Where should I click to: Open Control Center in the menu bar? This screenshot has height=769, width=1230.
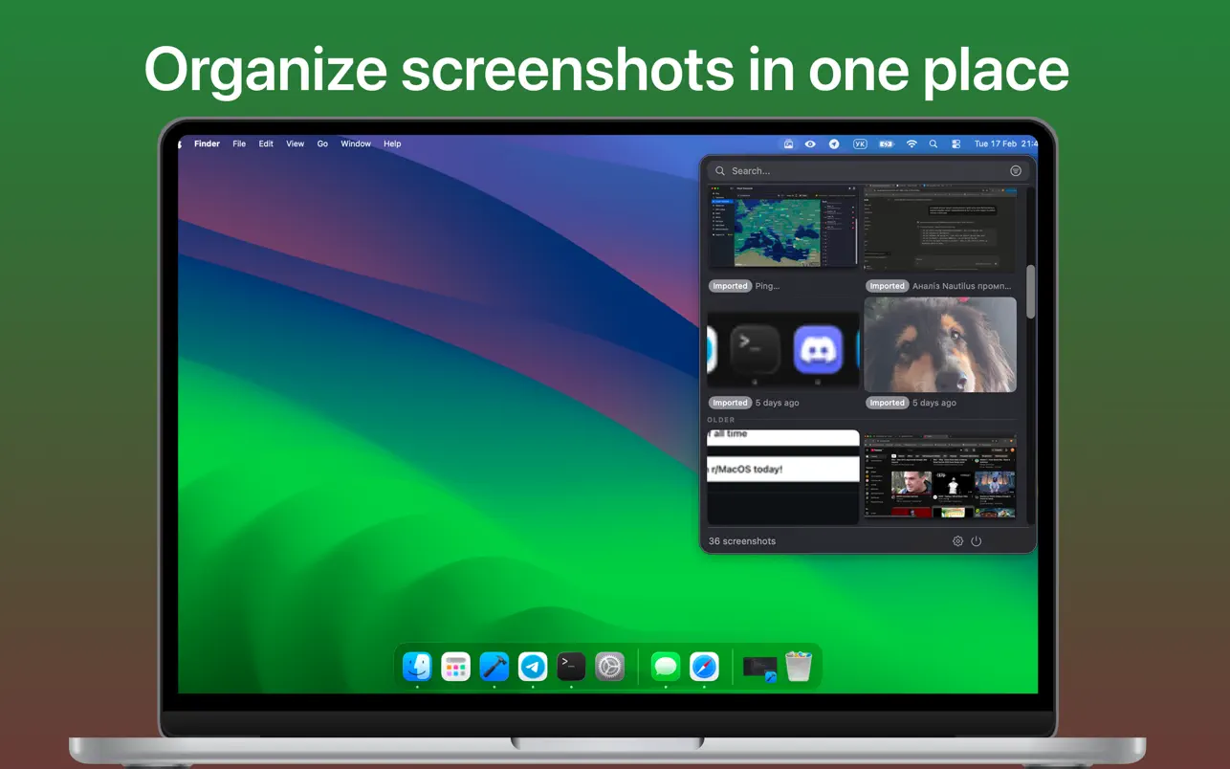click(x=955, y=144)
